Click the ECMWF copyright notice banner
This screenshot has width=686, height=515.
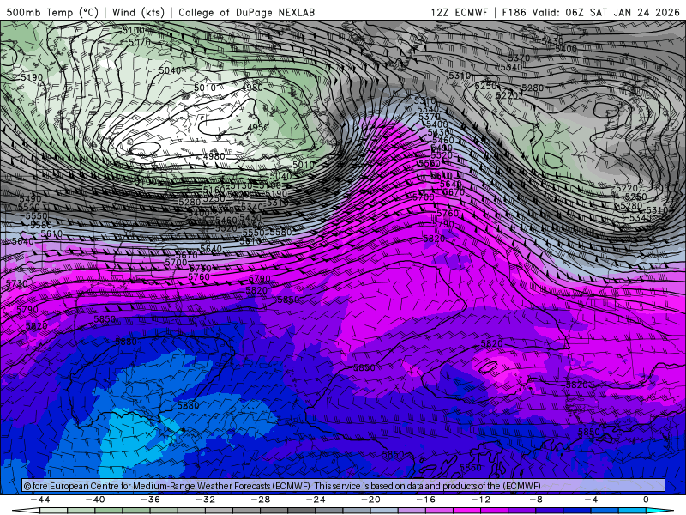344,486
